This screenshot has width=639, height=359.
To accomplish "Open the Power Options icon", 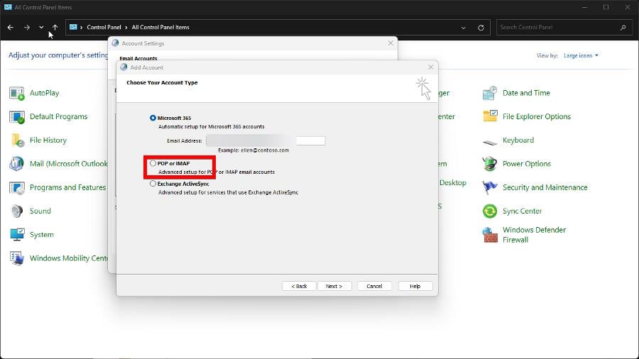I will [x=489, y=164].
